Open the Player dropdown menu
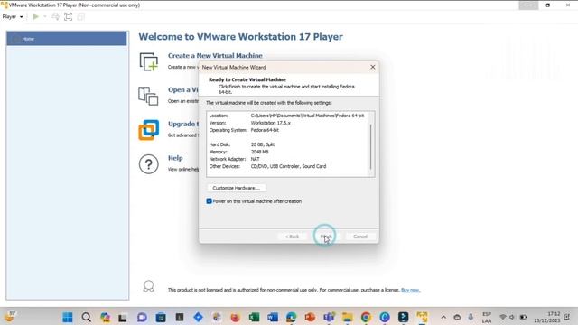578x325 pixels. point(13,16)
